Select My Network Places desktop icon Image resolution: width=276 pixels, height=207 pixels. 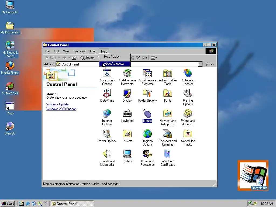coord(10,49)
